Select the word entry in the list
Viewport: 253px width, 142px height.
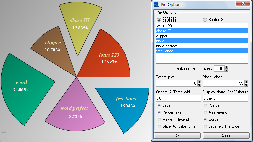tap(202, 41)
